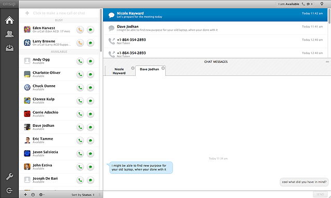Open the 'I am Available' status dropdown
331x198 pixels.
pos(295,4)
